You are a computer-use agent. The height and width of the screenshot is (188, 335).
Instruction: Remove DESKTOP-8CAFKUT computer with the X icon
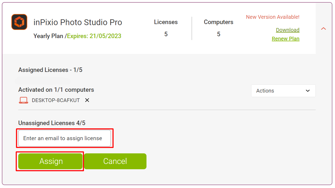point(87,100)
